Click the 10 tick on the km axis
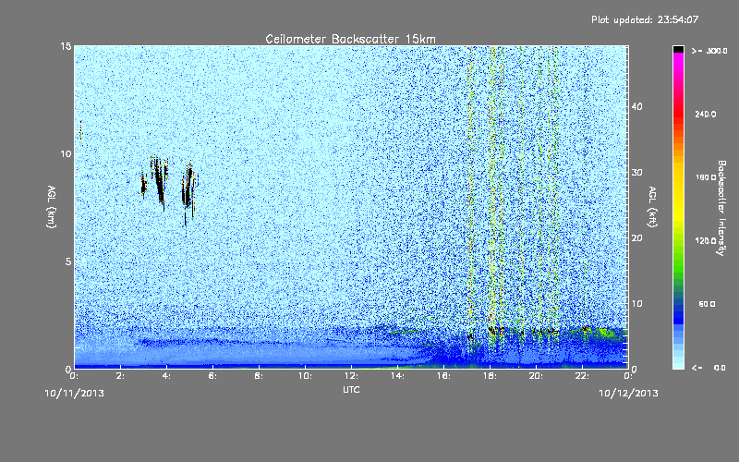Viewport: 739px width, 462px height. click(x=66, y=153)
